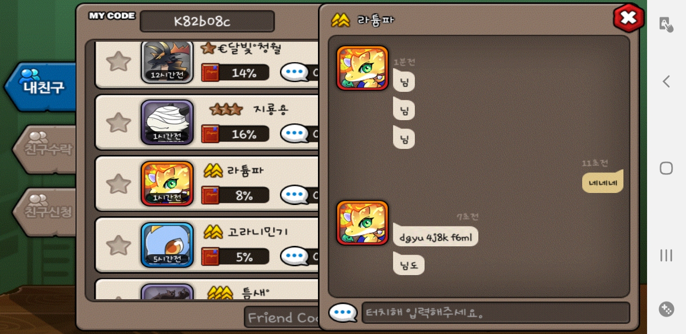Toggle favorite star for €달빛°청월
The width and height of the screenshot is (686, 334).
click(x=118, y=61)
